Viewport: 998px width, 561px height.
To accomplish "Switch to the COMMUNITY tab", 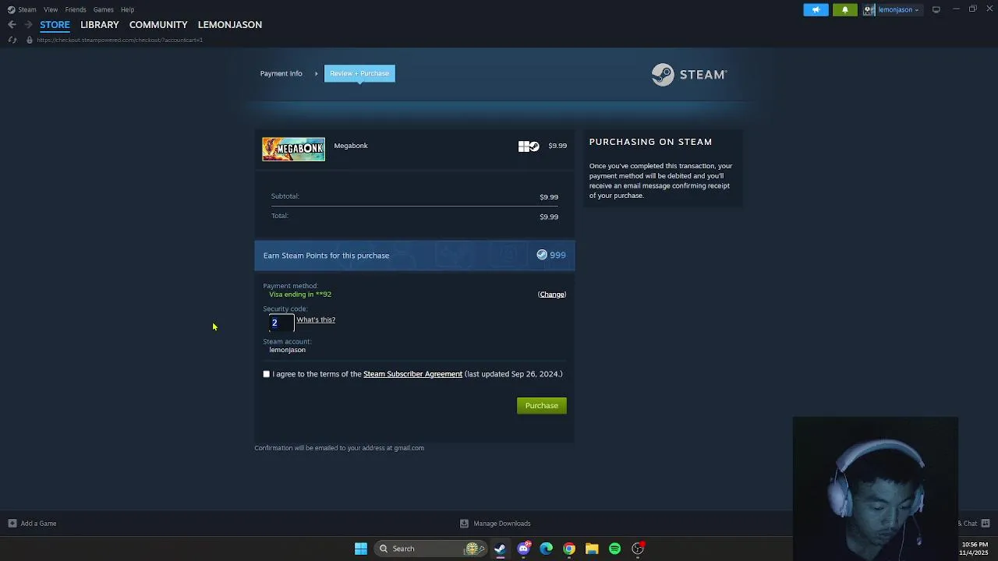I will click(158, 25).
